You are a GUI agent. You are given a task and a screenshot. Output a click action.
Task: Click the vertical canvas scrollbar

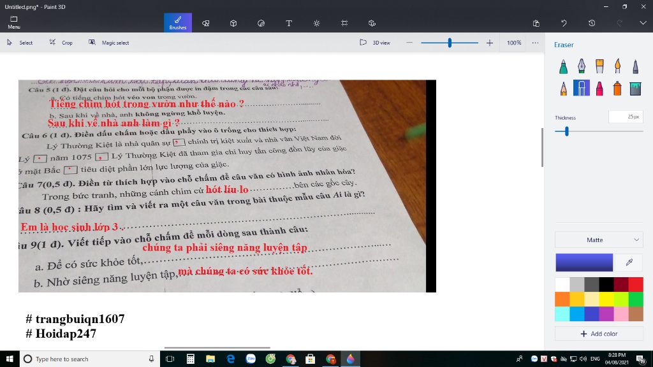click(542, 147)
